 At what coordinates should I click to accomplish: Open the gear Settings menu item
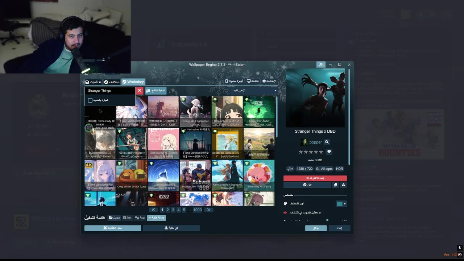(269, 81)
